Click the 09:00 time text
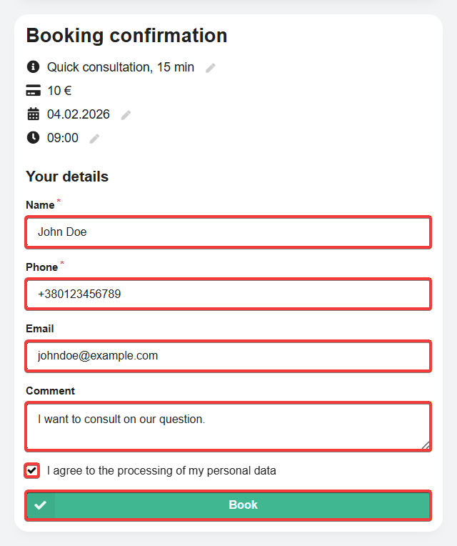 point(63,138)
